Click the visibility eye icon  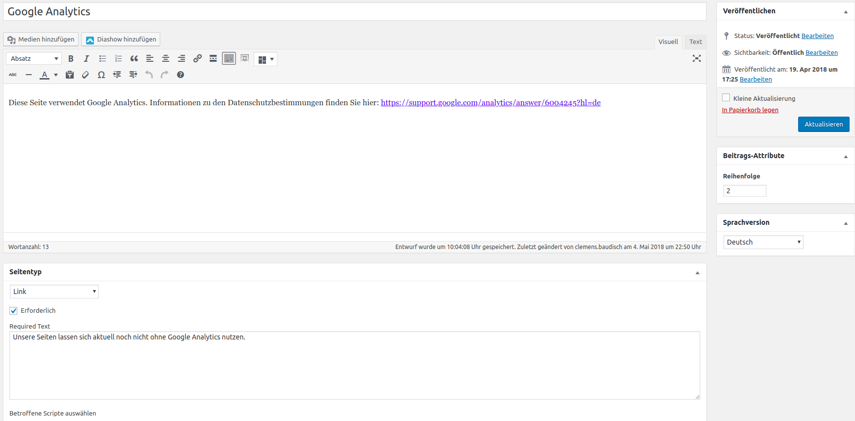(x=726, y=53)
